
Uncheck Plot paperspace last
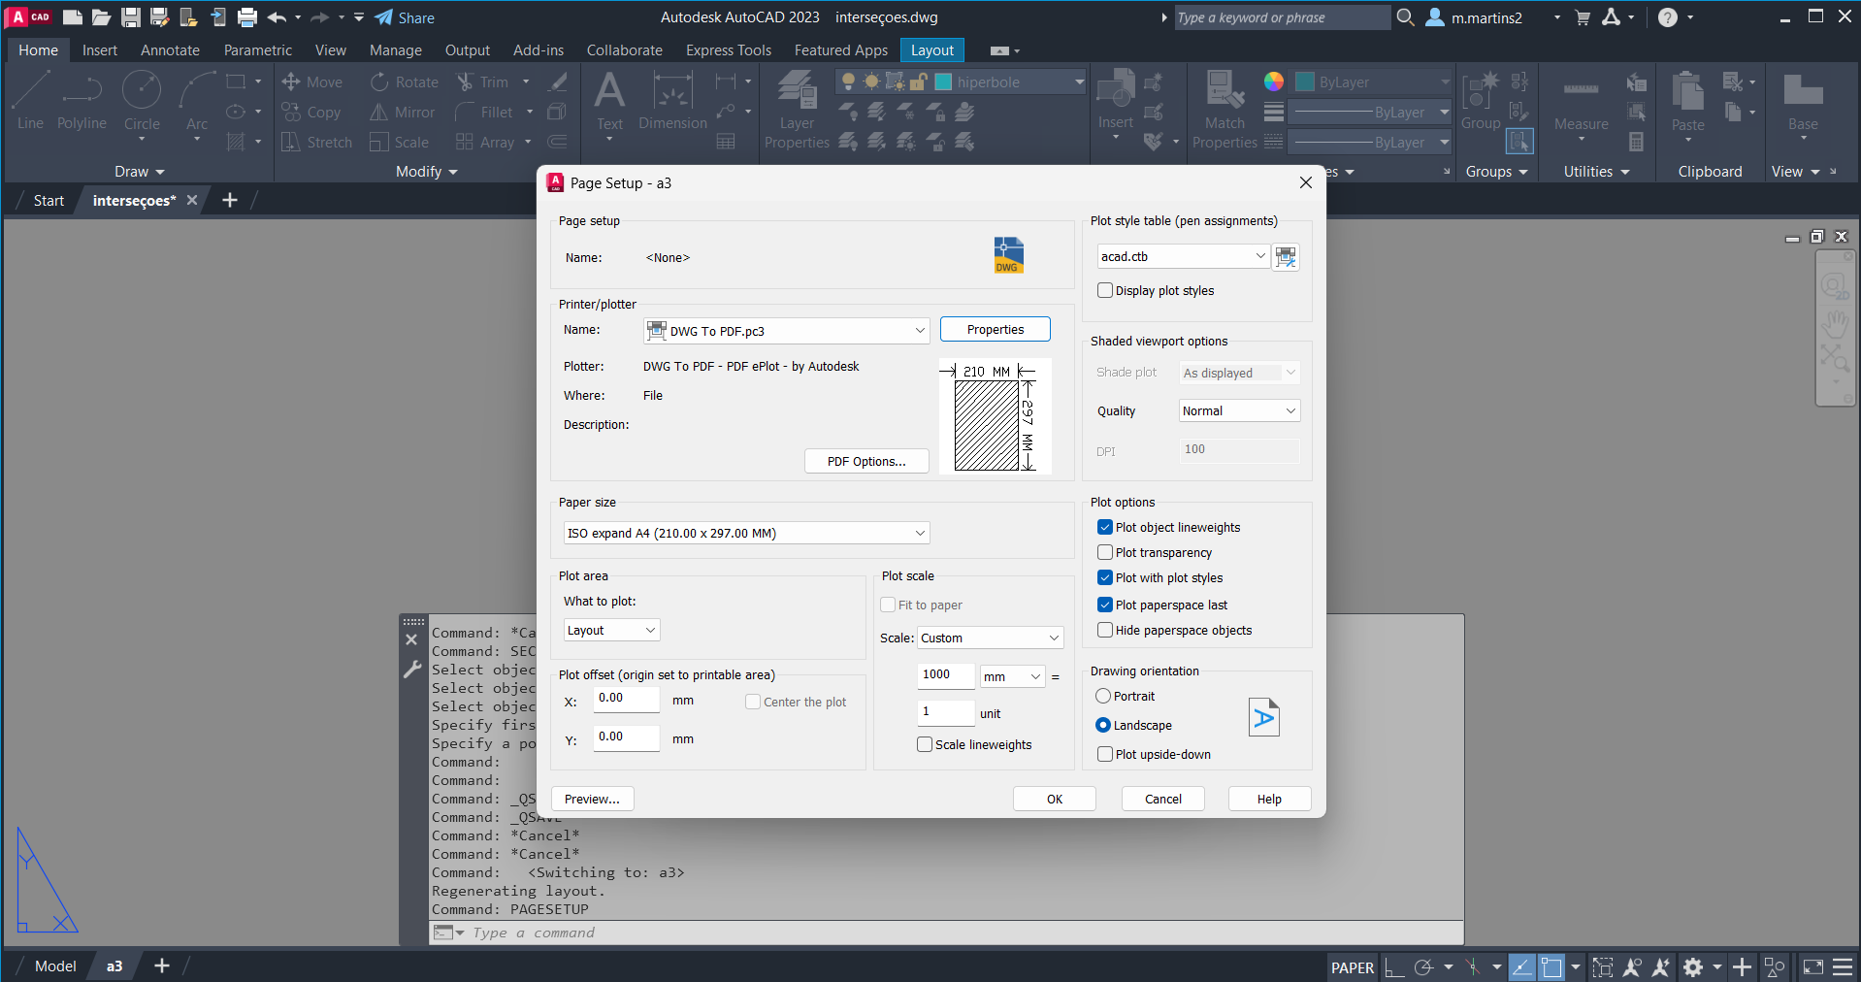[1105, 605]
